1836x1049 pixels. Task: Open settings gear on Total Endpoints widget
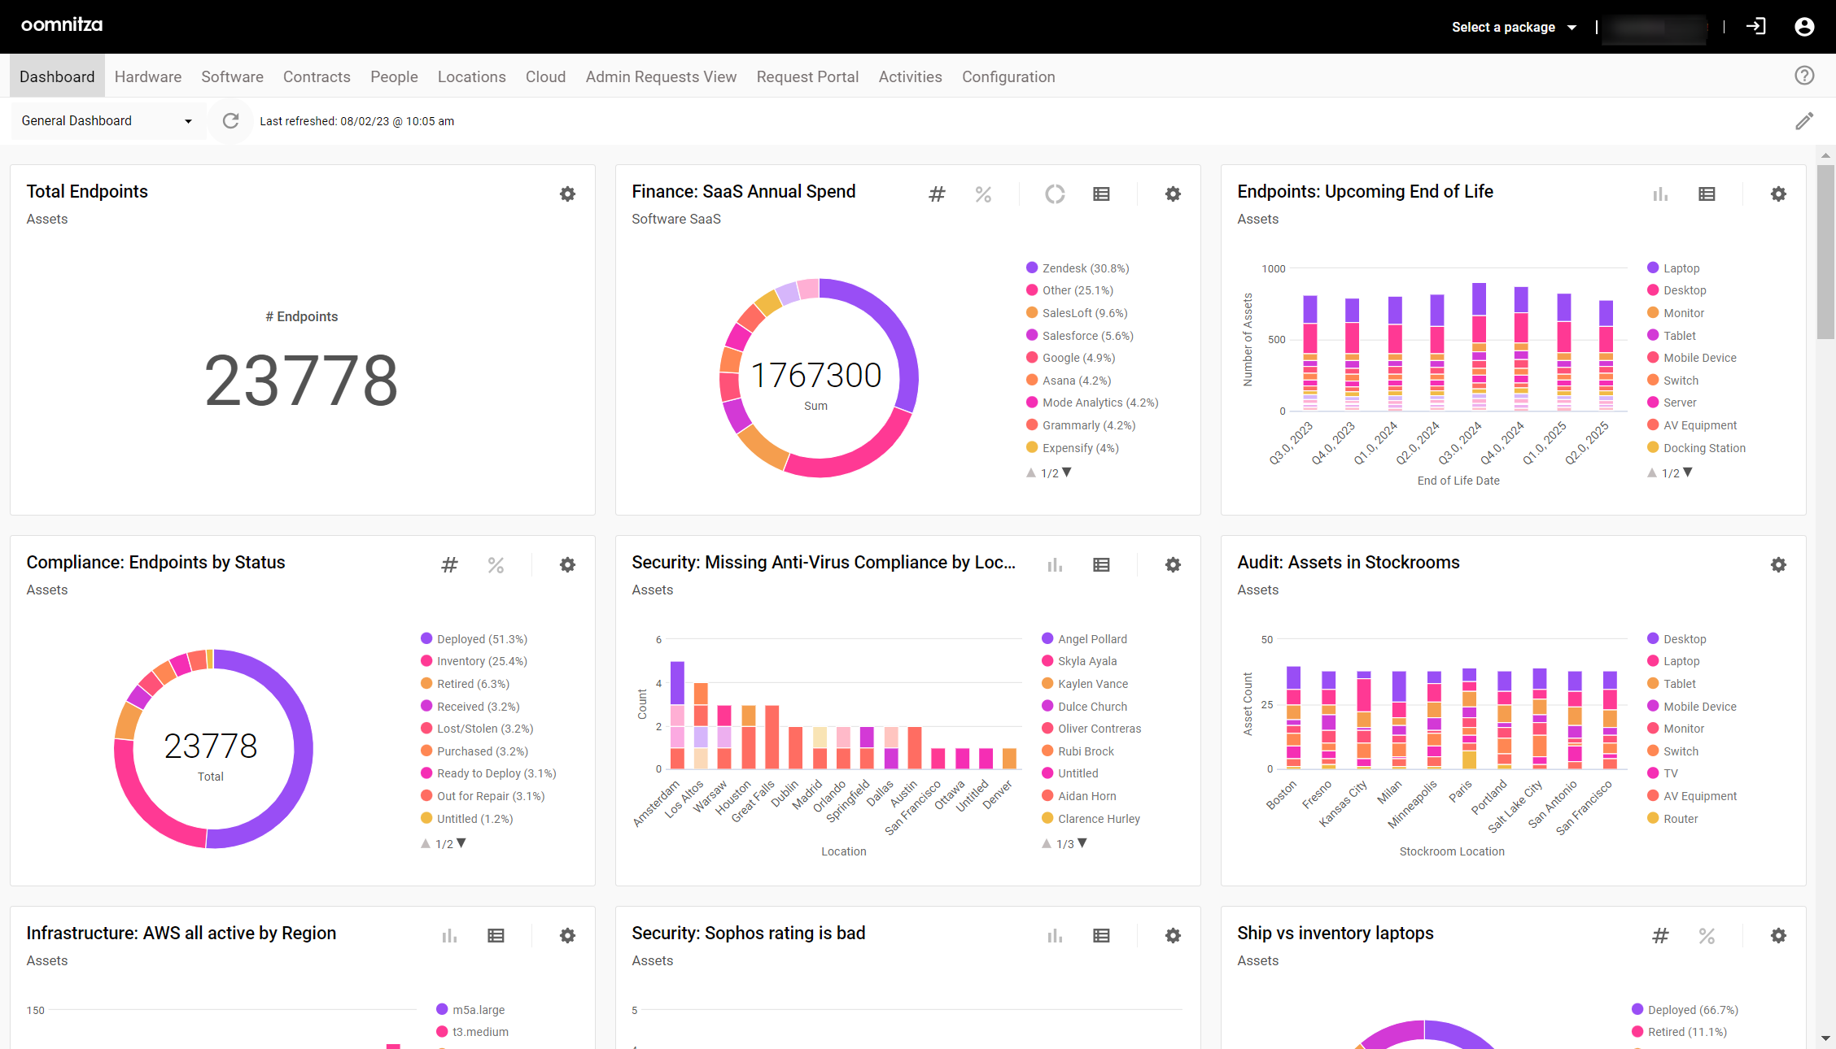(567, 194)
